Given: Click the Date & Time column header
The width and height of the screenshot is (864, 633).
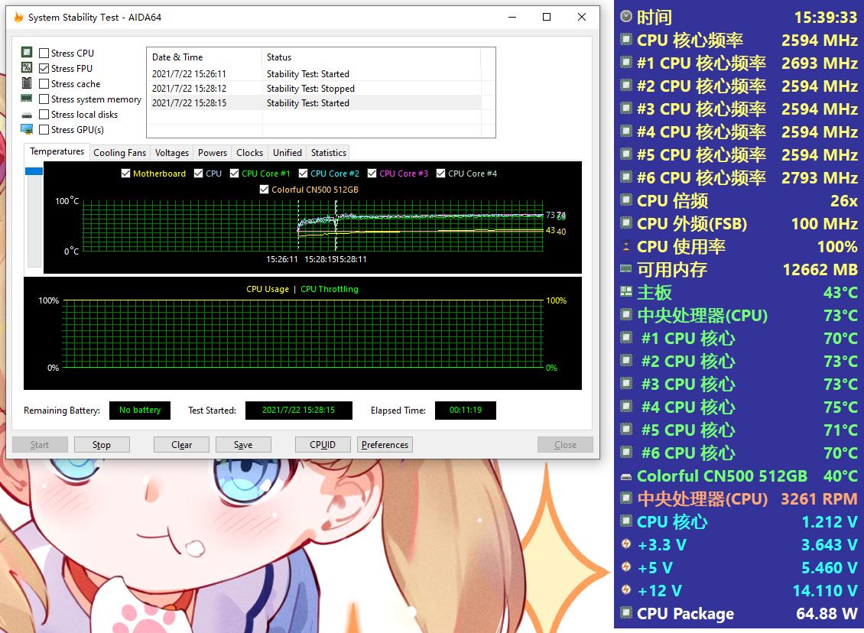Looking at the screenshot, I should pos(204,57).
